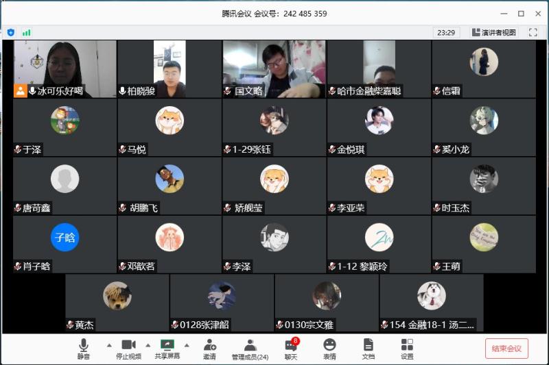Click the blue security shield icon

point(11,32)
